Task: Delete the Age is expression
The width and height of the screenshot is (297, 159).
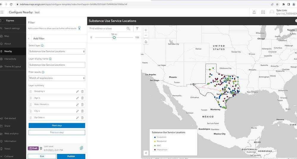Action: (82, 98)
